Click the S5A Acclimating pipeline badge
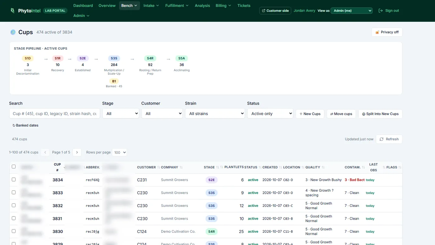 pos(181,58)
